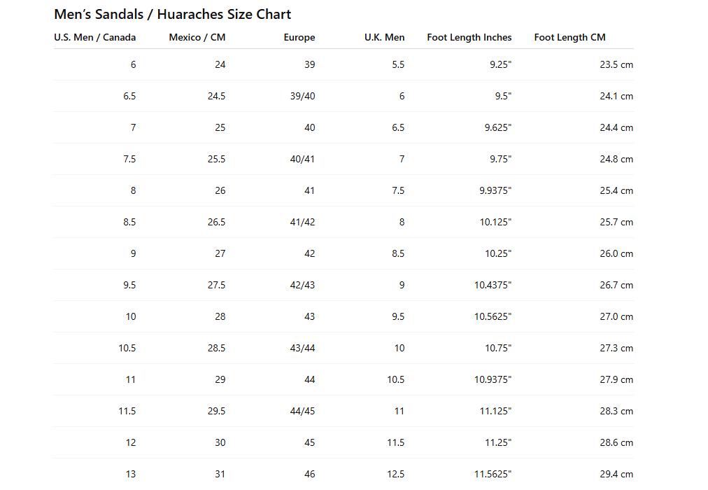708x490 pixels.
Task: Click the 44/45 Europe size cell
Action: tap(302, 411)
